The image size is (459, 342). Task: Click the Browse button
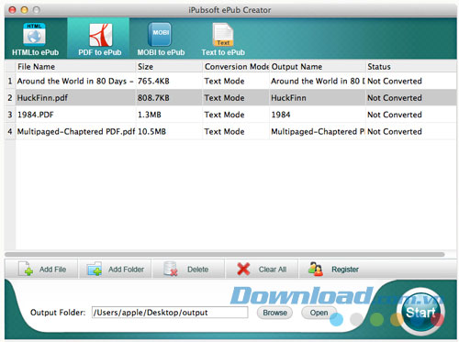click(x=274, y=313)
